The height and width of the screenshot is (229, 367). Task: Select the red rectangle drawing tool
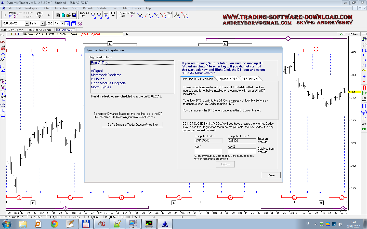tap(3, 76)
